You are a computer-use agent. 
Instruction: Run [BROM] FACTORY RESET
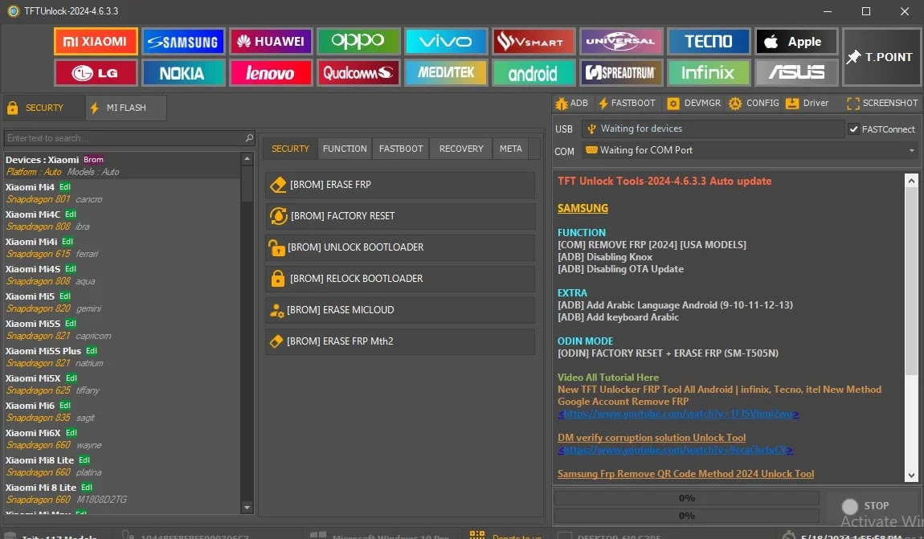click(x=400, y=216)
